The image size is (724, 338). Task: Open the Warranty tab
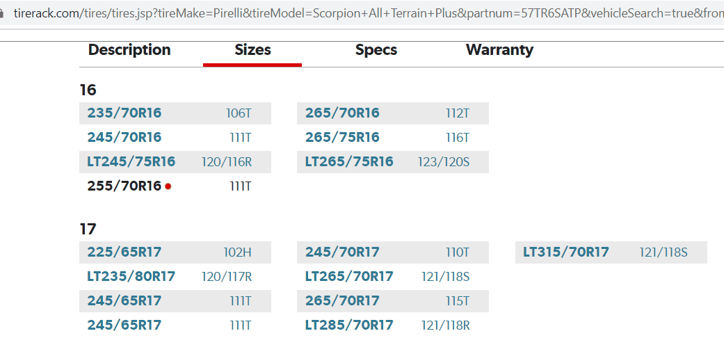click(x=499, y=50)
